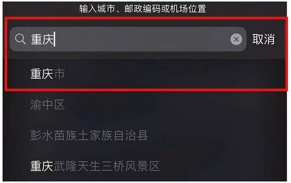Screen dimensions: 291x183
Task: Click the magnifying glass search icon
Action: [20, 39]
